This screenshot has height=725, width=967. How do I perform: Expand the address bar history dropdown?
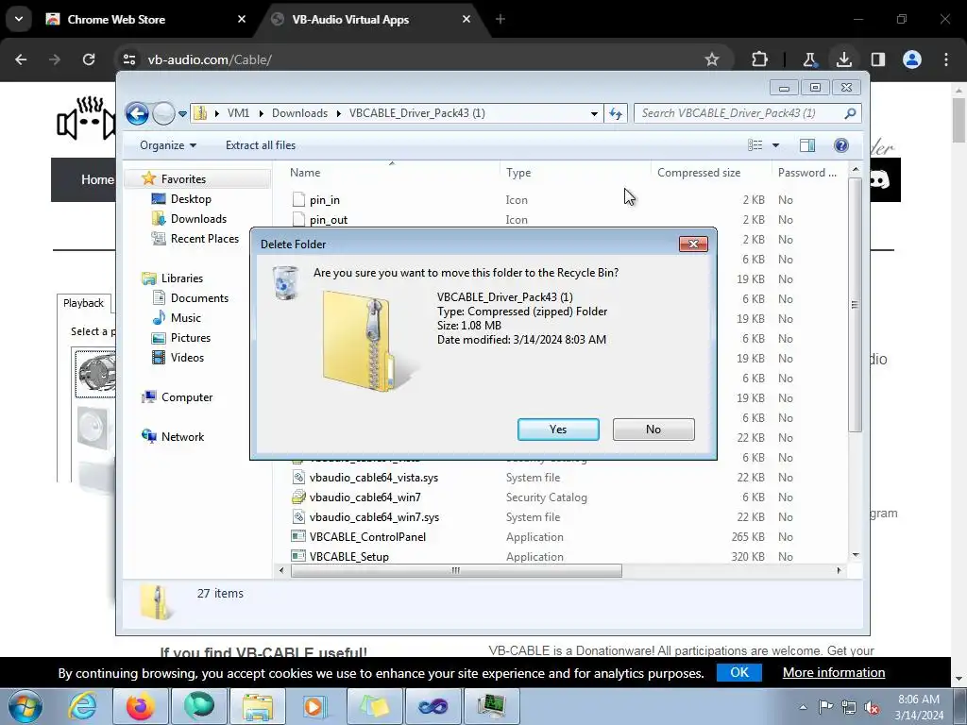coord(594,113)
